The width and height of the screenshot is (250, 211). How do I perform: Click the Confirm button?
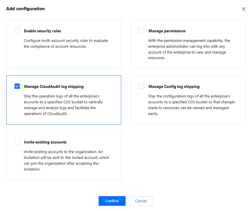pyautogui.click(x=112, y=201)
